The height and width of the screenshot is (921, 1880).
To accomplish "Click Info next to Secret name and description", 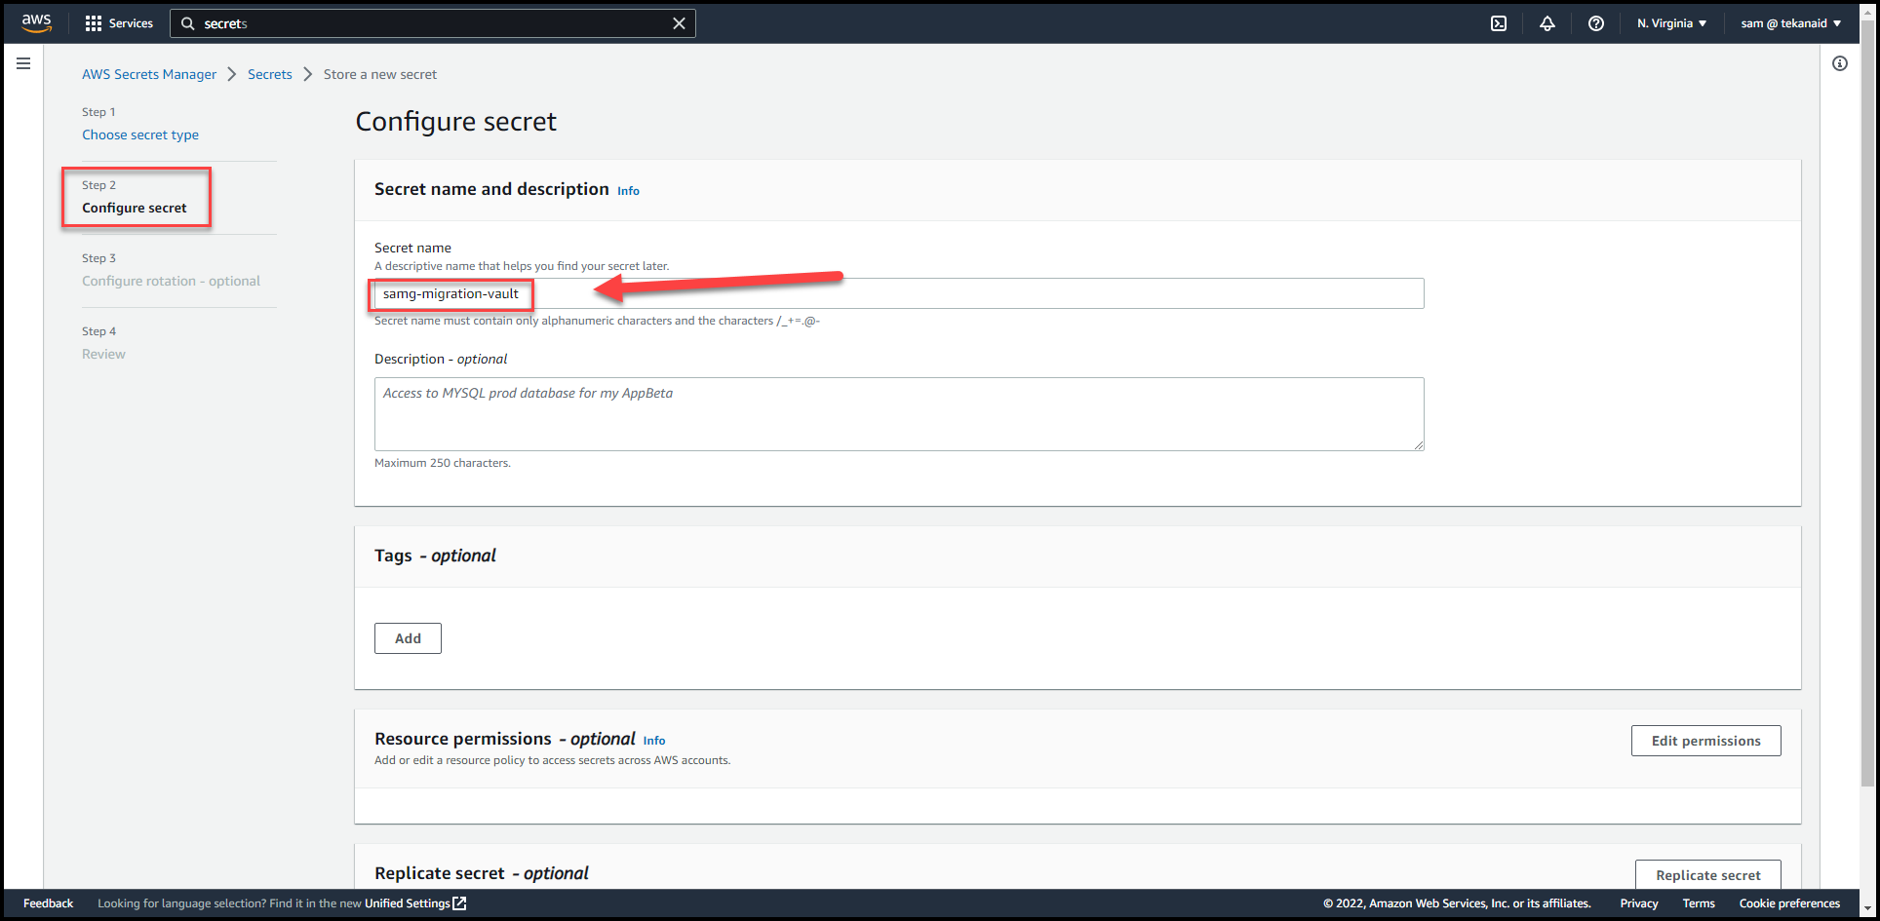I will click(x=628, y=190).
